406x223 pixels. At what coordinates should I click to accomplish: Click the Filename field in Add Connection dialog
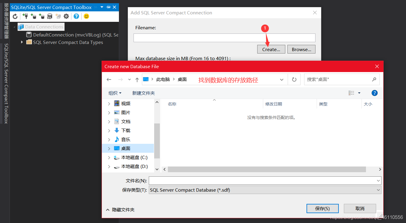pos(224,38)
